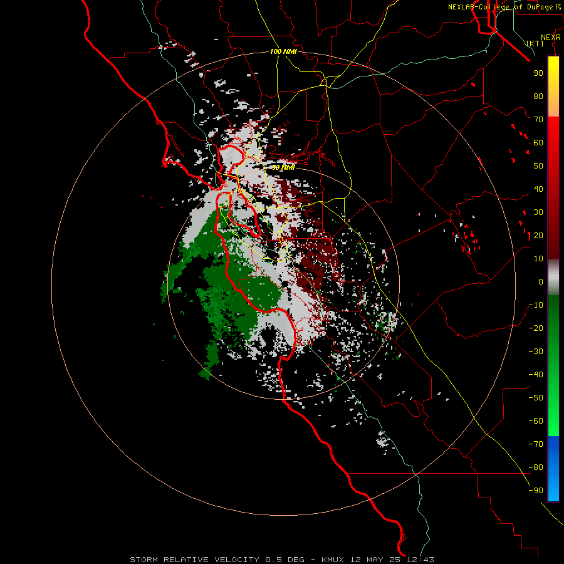Click the "50 NMI" range ring label
The height and width of the screenshot is (564, 564).
coord(283,167)
